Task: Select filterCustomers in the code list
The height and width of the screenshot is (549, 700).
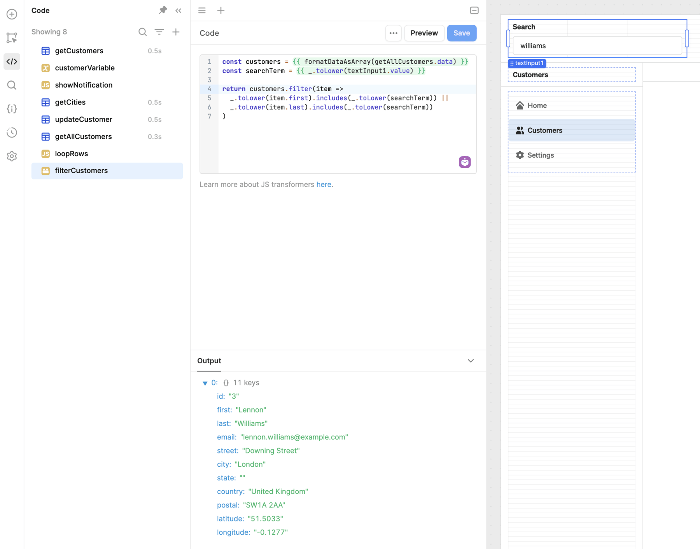Action: 107,171
